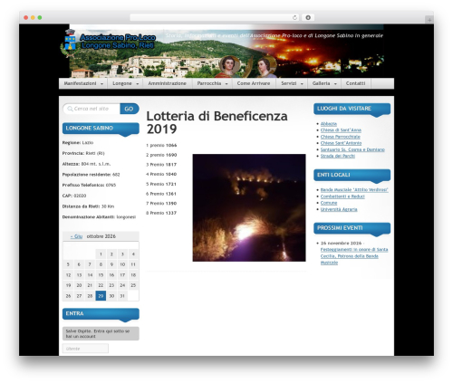
Task: Focus the Utente login field
Action: pyautogui.click(x=85, y=349)
